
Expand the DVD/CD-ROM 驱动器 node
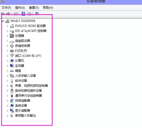[x=8, y=26]
